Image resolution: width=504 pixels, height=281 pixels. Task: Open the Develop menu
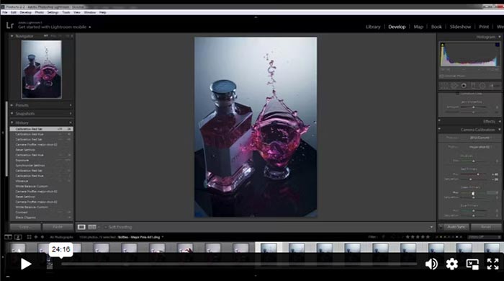point(26,12)
